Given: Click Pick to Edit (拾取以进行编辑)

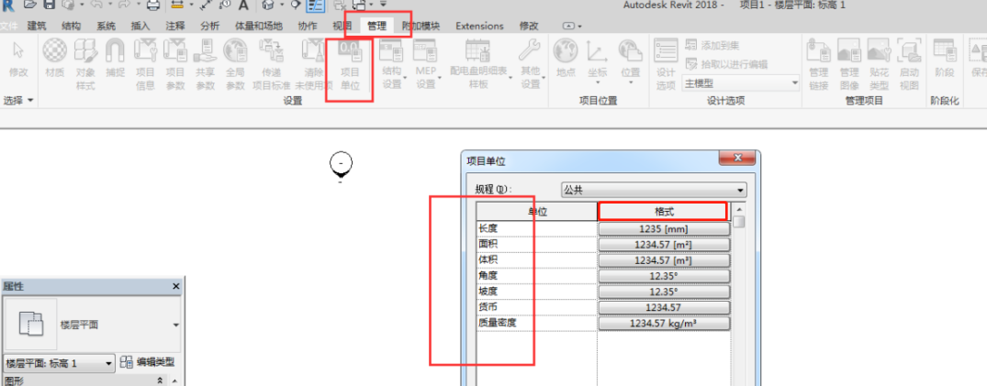Looking at the screenshot, I should 726,64.
